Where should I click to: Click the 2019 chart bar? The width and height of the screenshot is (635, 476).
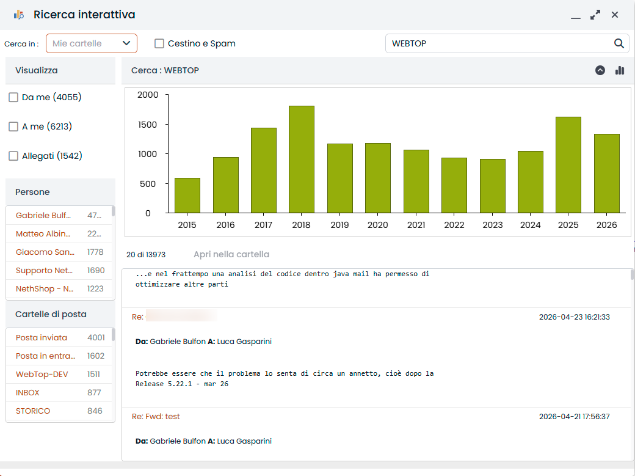click(339, 178)
